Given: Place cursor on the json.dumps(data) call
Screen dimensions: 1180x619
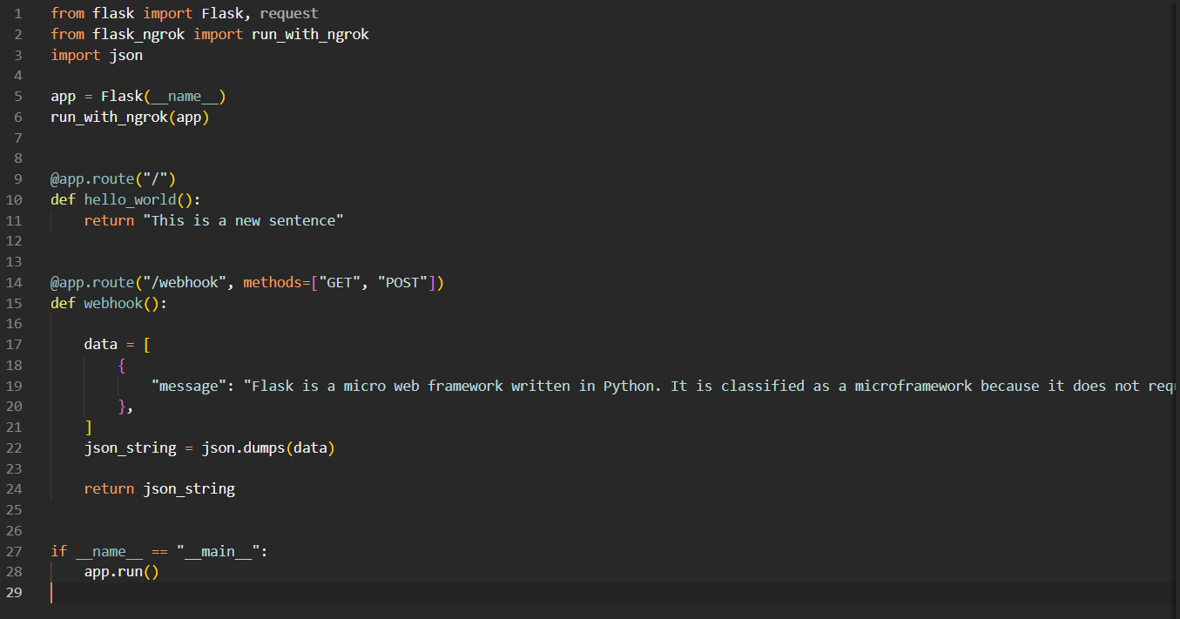Looking at the screenshot, I should 267,448.
